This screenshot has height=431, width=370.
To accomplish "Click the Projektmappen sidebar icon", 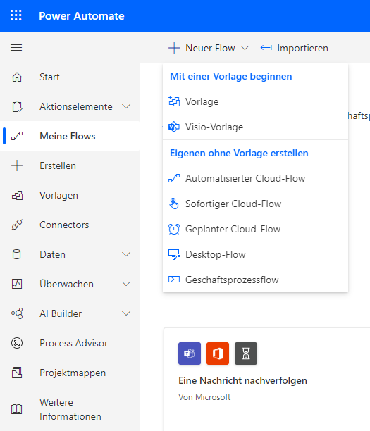I will [17, 373].
